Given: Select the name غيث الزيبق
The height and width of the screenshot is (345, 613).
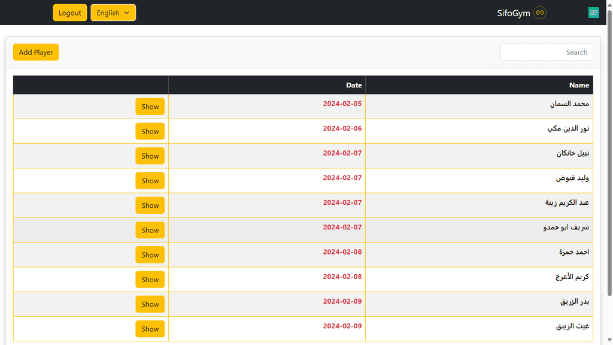Looking at the screenshot, I should (x=572, y=326).
